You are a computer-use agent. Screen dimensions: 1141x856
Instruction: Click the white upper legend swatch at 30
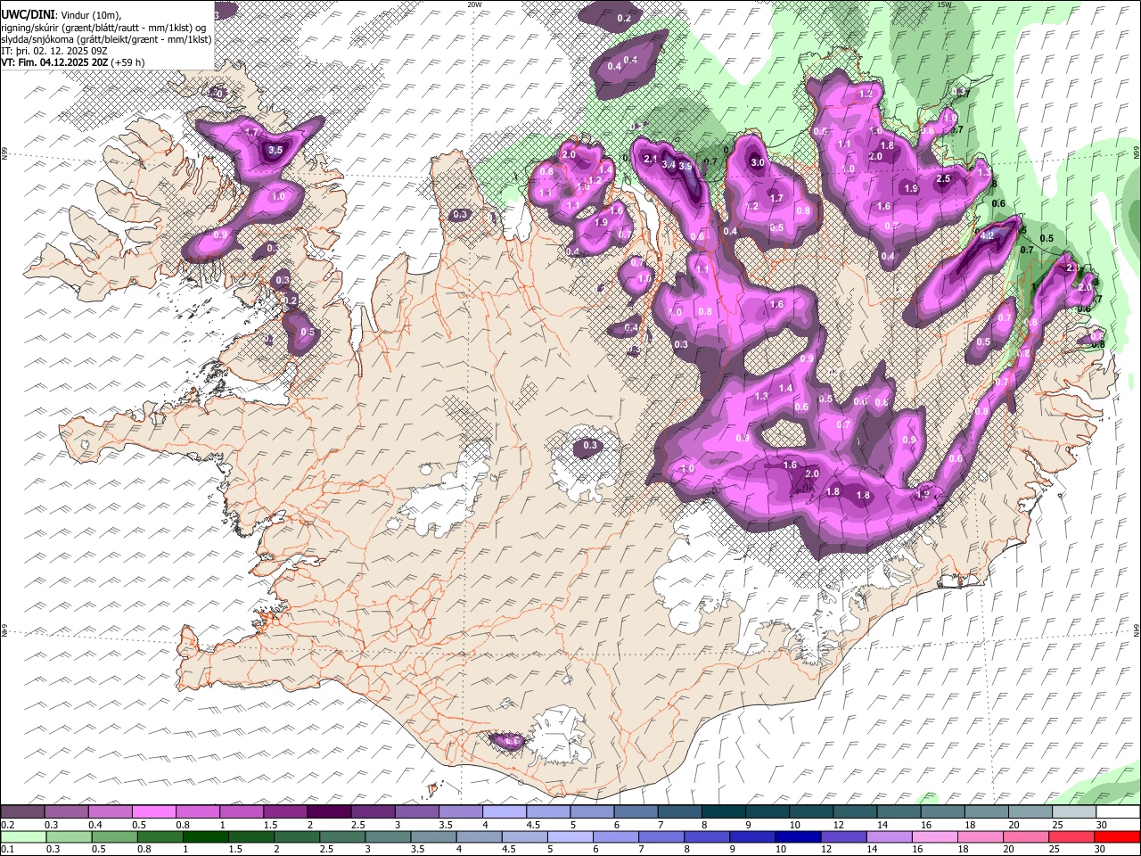(1119, 812)
